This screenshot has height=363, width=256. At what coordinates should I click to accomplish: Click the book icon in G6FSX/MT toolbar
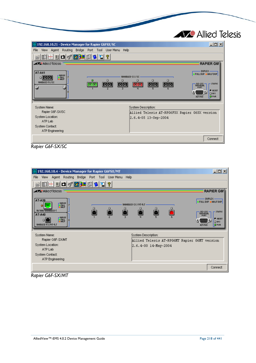tap(44, 184)
